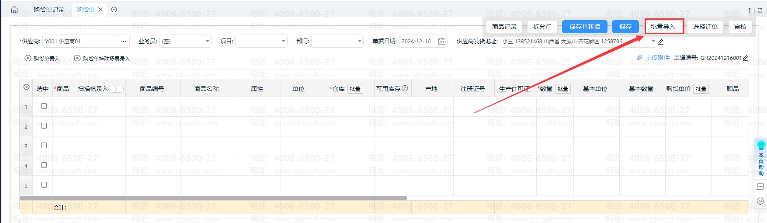Open the 本页帮助 robot helper
The image size is (767, 223).
coord(761,158)
